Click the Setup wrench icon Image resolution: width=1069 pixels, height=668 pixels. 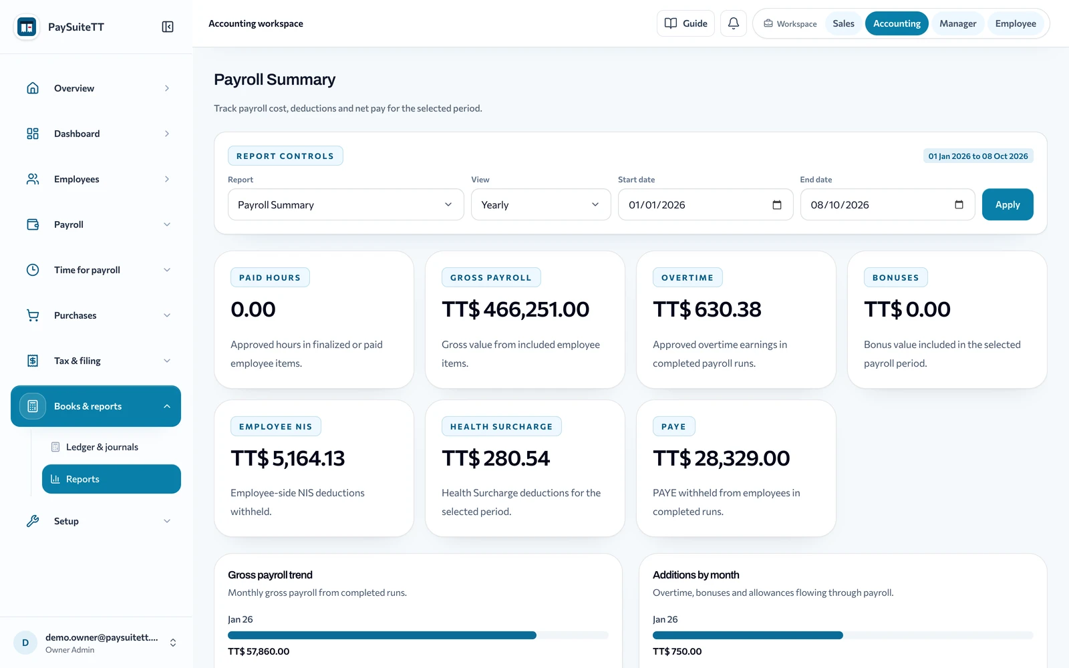[x=33, y=521]
